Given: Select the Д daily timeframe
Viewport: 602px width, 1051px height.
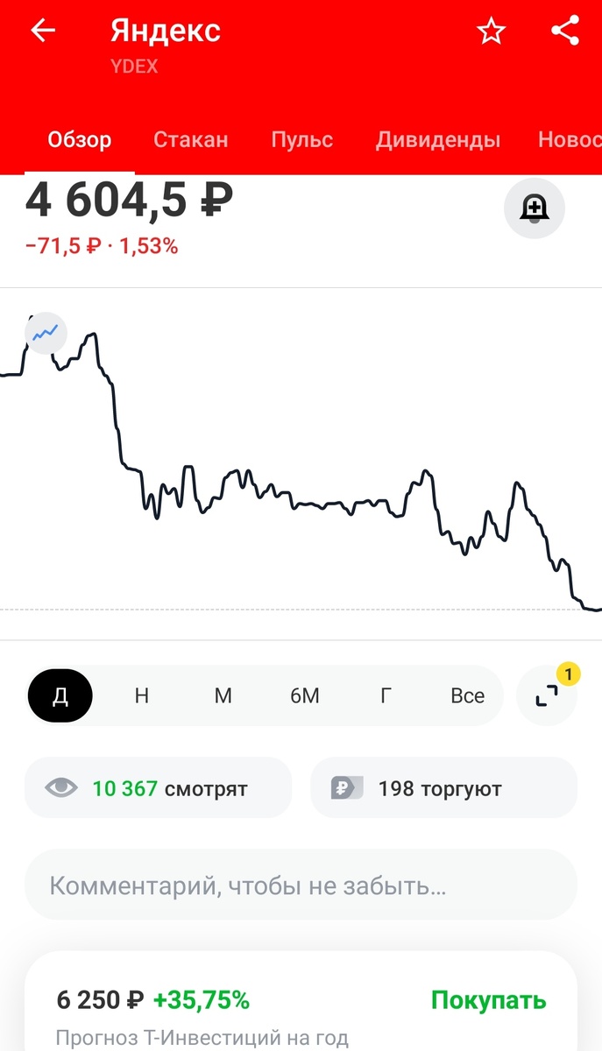Looking at the screenshot, I should [60, 695].
